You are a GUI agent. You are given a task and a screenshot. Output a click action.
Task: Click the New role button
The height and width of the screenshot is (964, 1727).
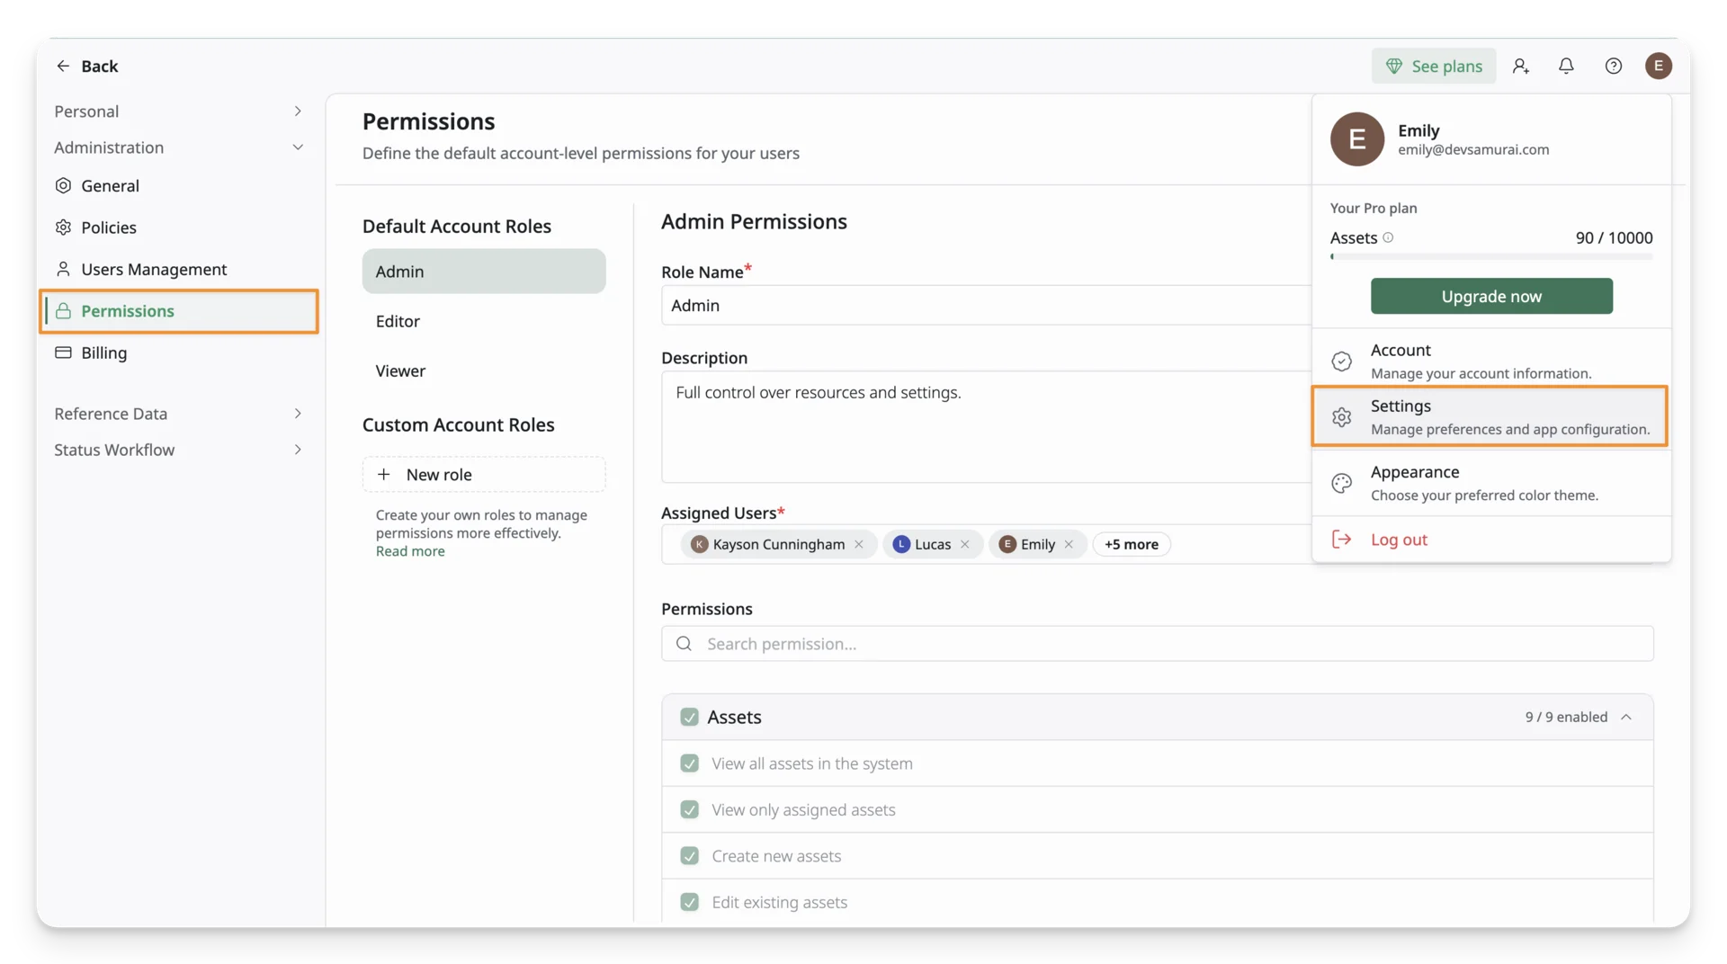point(484,474)
